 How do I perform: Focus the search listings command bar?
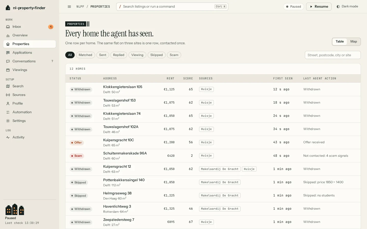(172, 7)
